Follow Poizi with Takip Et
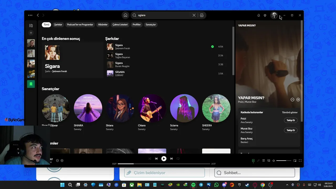 pos(291,120)
